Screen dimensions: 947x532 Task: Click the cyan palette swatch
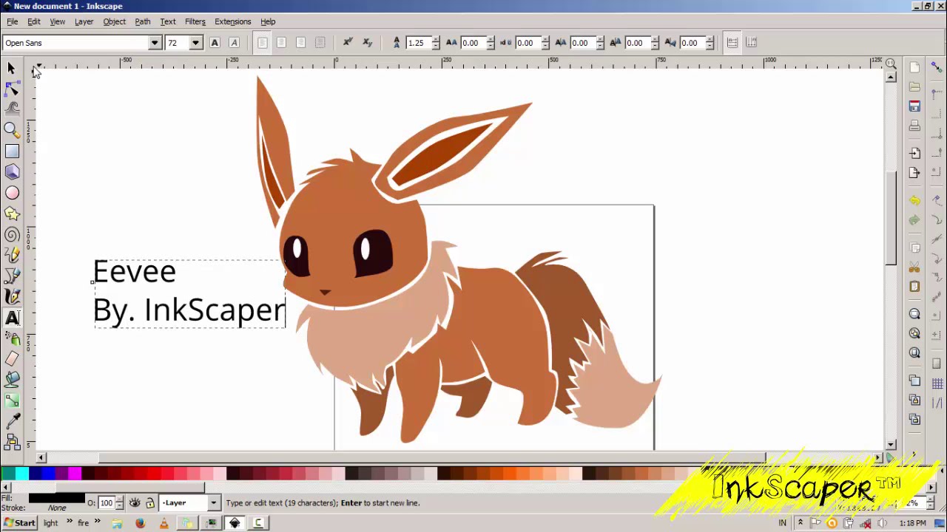point(21,474)
